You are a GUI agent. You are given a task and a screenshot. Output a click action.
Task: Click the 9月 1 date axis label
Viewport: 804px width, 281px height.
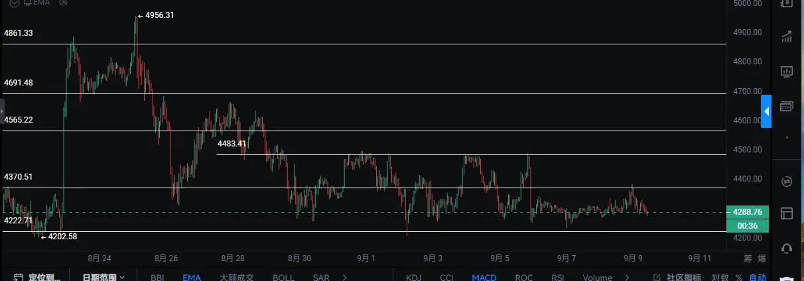(366, 258)
